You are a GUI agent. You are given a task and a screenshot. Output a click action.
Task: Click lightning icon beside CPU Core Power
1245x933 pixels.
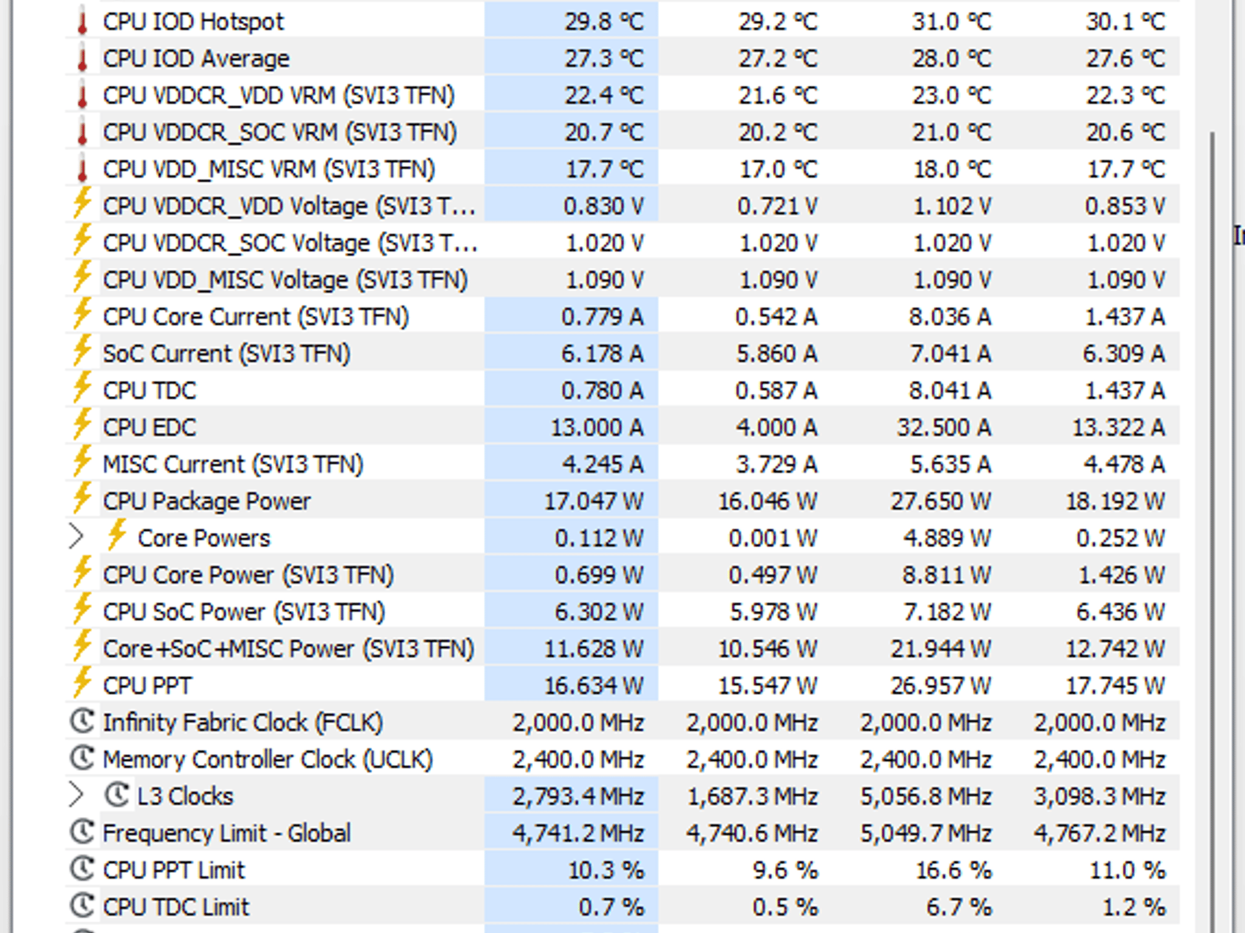[82, 572]
